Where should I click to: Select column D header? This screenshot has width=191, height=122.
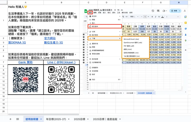pyautogui.click(x=107, y=2)
